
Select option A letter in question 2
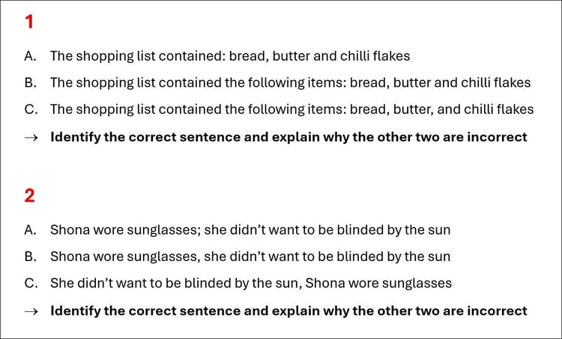pyautogui.click(x=31, y=230)
